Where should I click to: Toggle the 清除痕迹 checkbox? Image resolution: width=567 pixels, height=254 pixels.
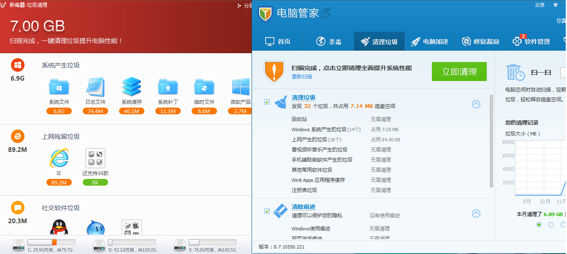point(267,211)
